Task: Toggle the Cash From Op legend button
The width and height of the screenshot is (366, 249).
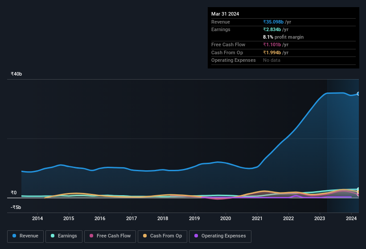Action: [x=162, y=237]
